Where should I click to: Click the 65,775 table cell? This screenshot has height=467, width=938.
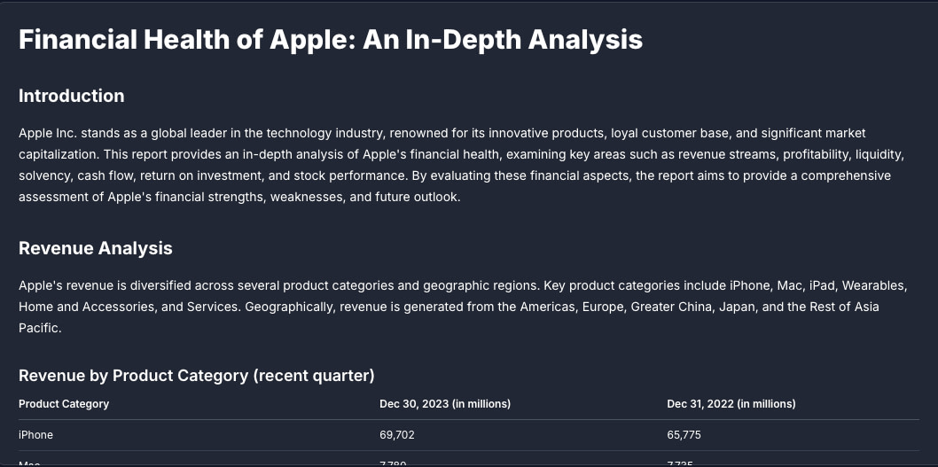[x=684, y=435]
